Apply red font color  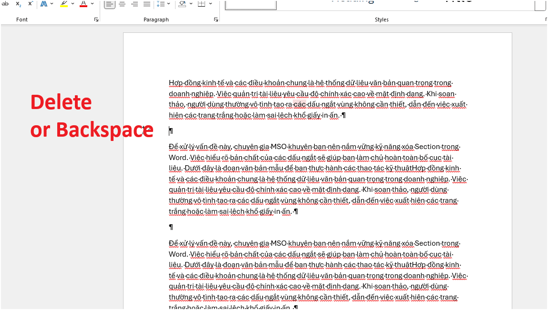pos(83,4)
